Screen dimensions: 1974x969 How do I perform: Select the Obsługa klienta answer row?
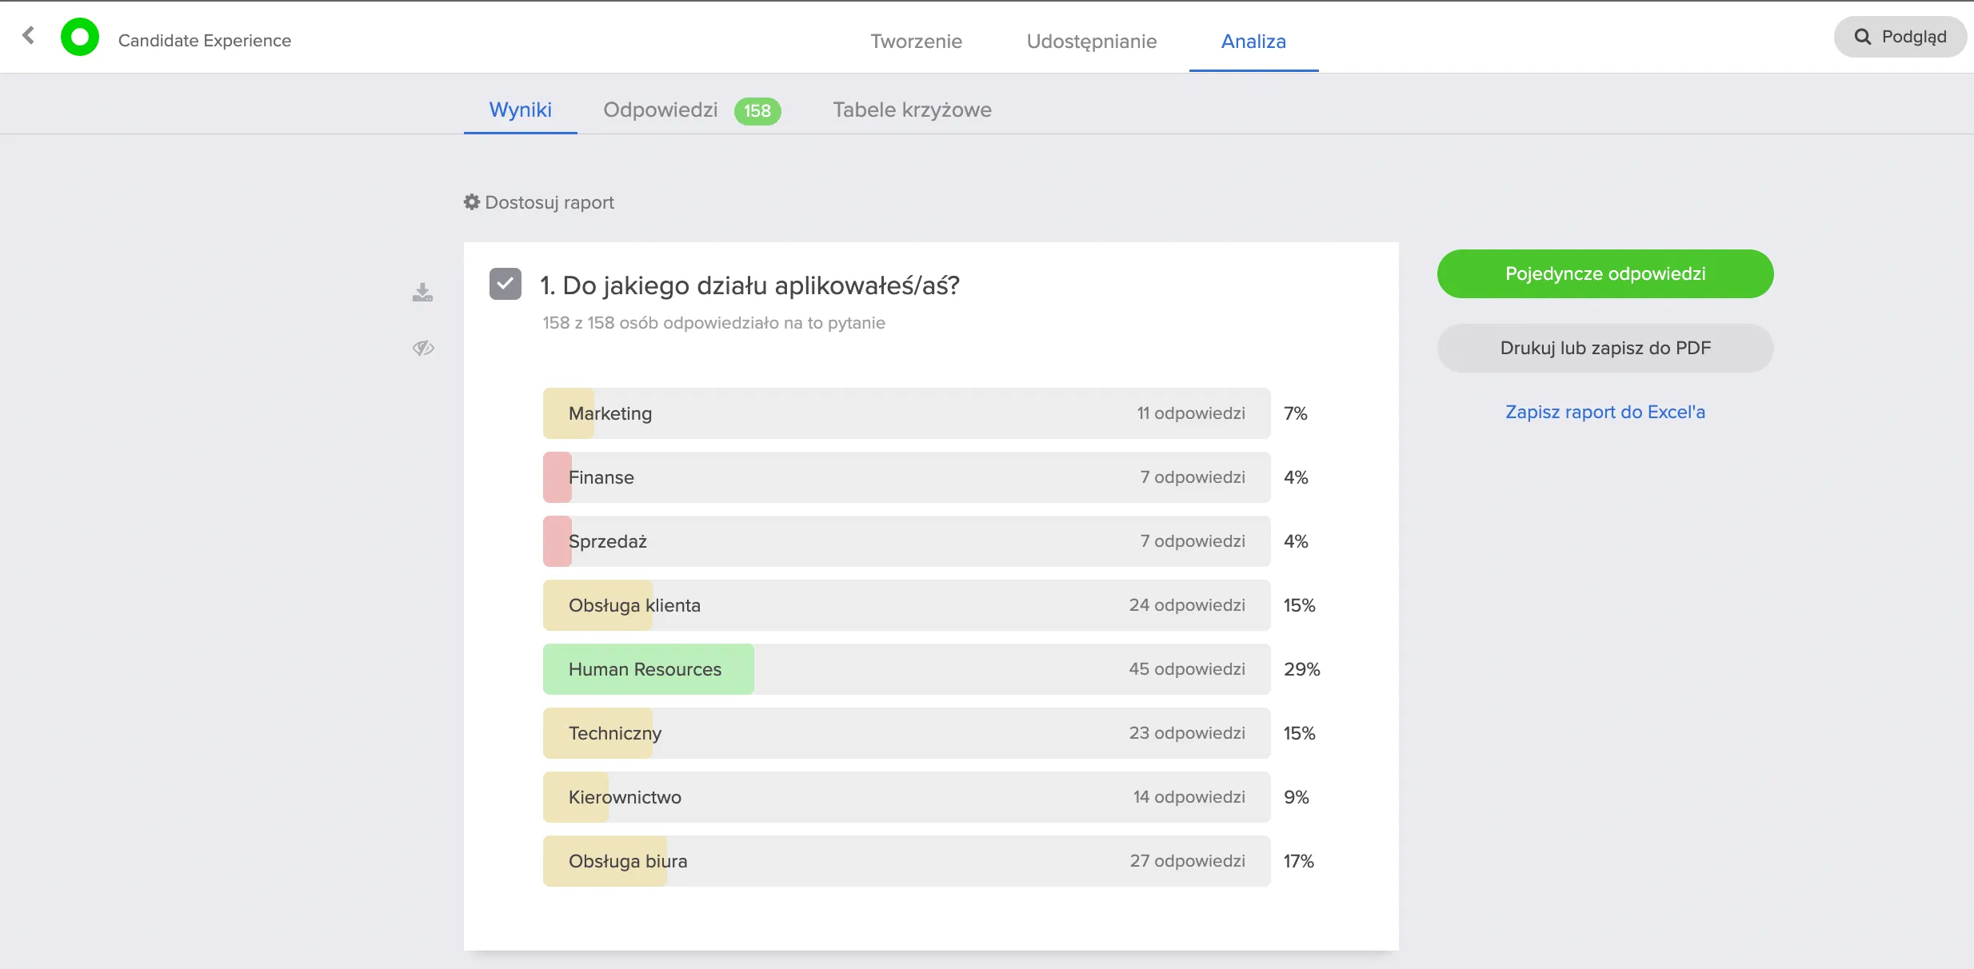click(906, 605)
